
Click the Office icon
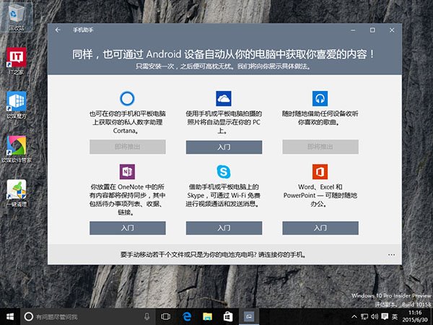tap(320, 172)
